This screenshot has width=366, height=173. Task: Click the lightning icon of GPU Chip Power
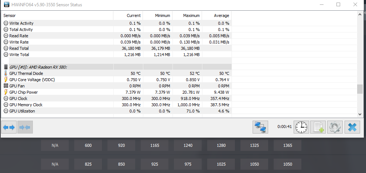6,92
